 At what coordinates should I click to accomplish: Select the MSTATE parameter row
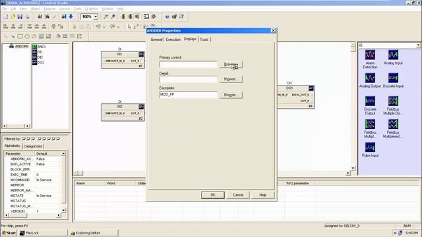(x=32, y=196)
